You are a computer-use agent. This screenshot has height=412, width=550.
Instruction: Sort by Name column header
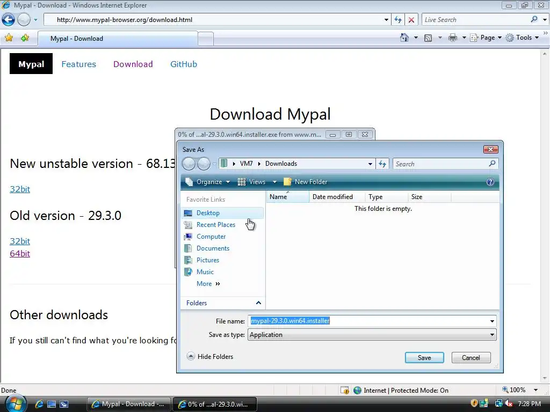(x=288, y=197)
